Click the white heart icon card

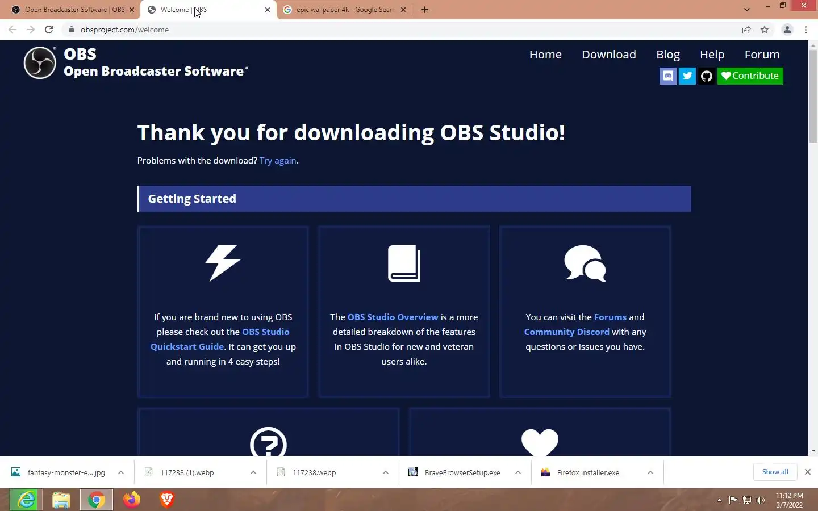point(540,443)
